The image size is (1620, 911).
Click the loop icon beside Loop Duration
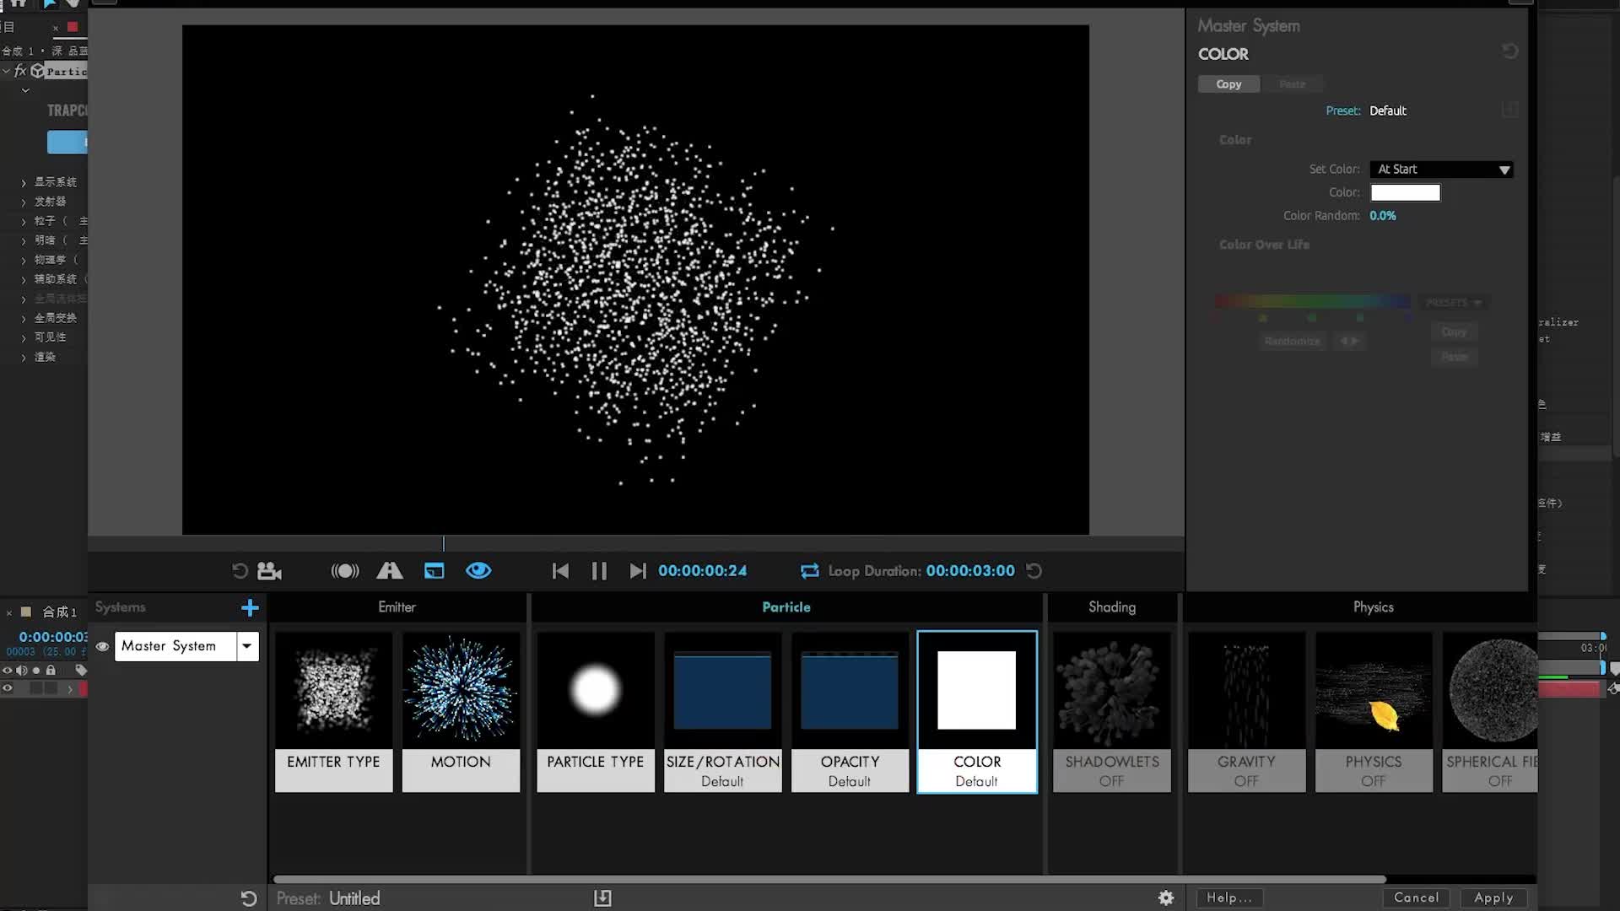click(809, 571)
